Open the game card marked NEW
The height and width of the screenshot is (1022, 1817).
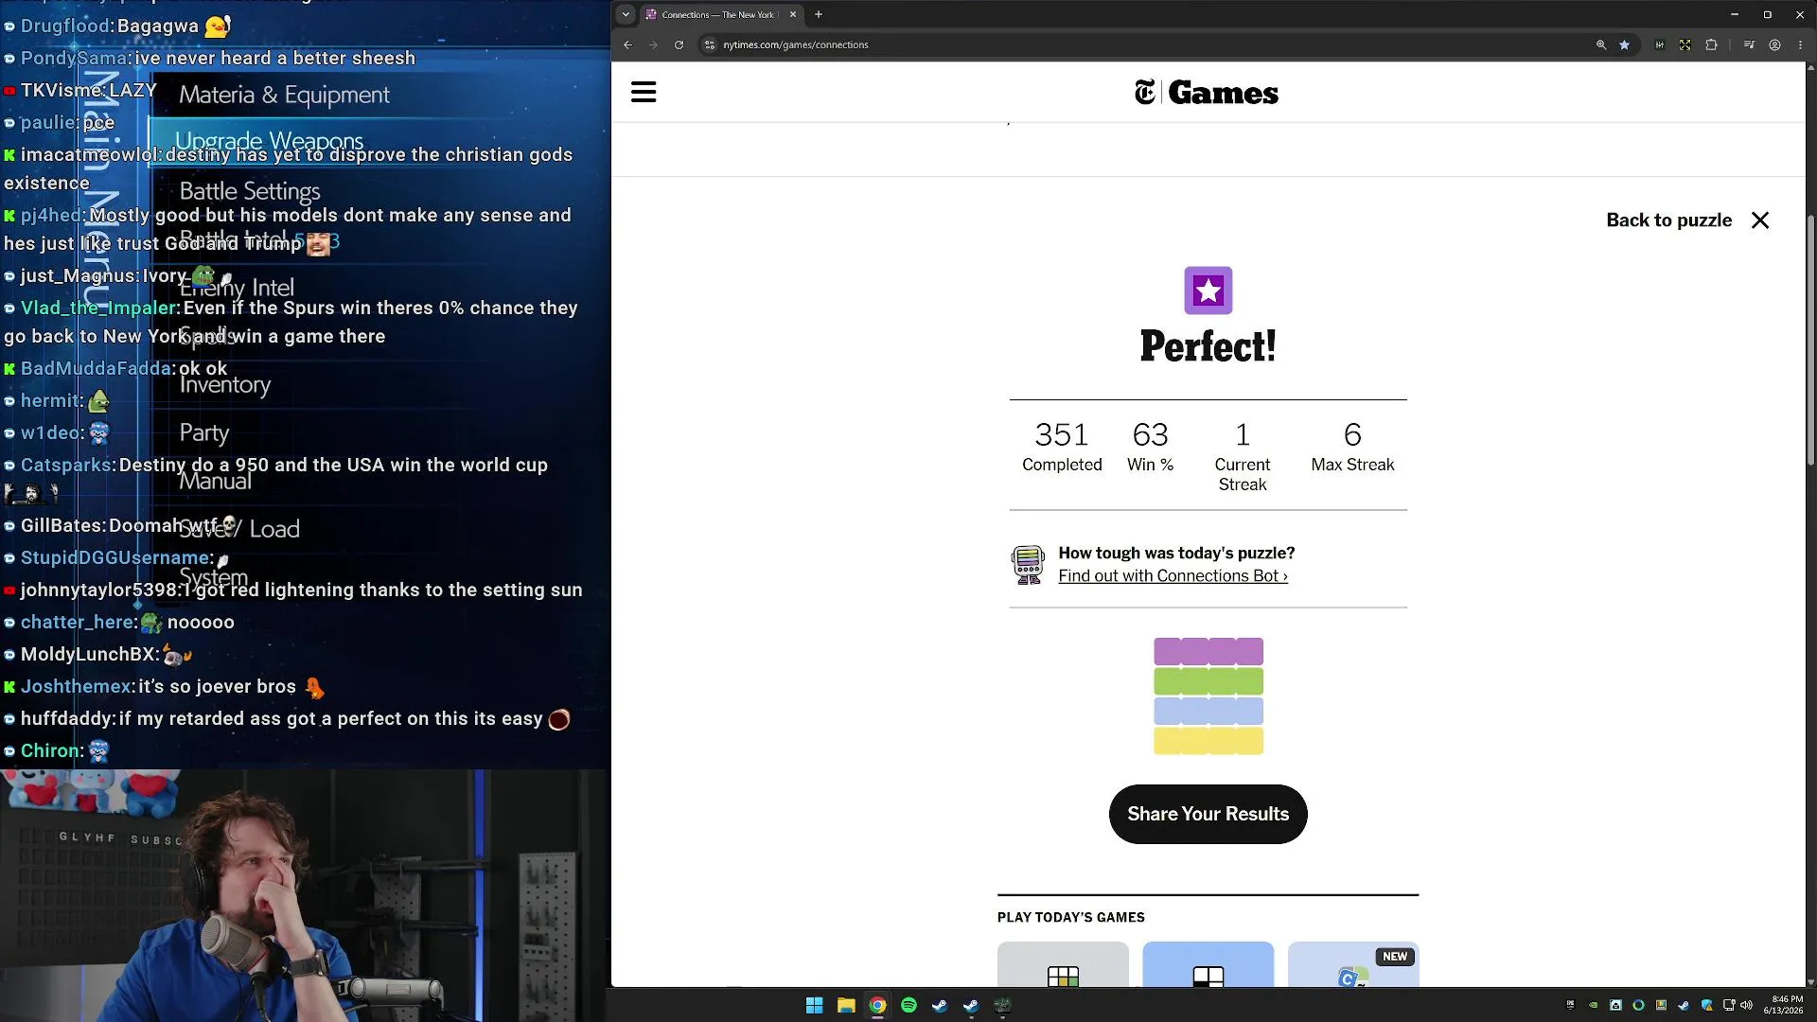[1353, 964]
